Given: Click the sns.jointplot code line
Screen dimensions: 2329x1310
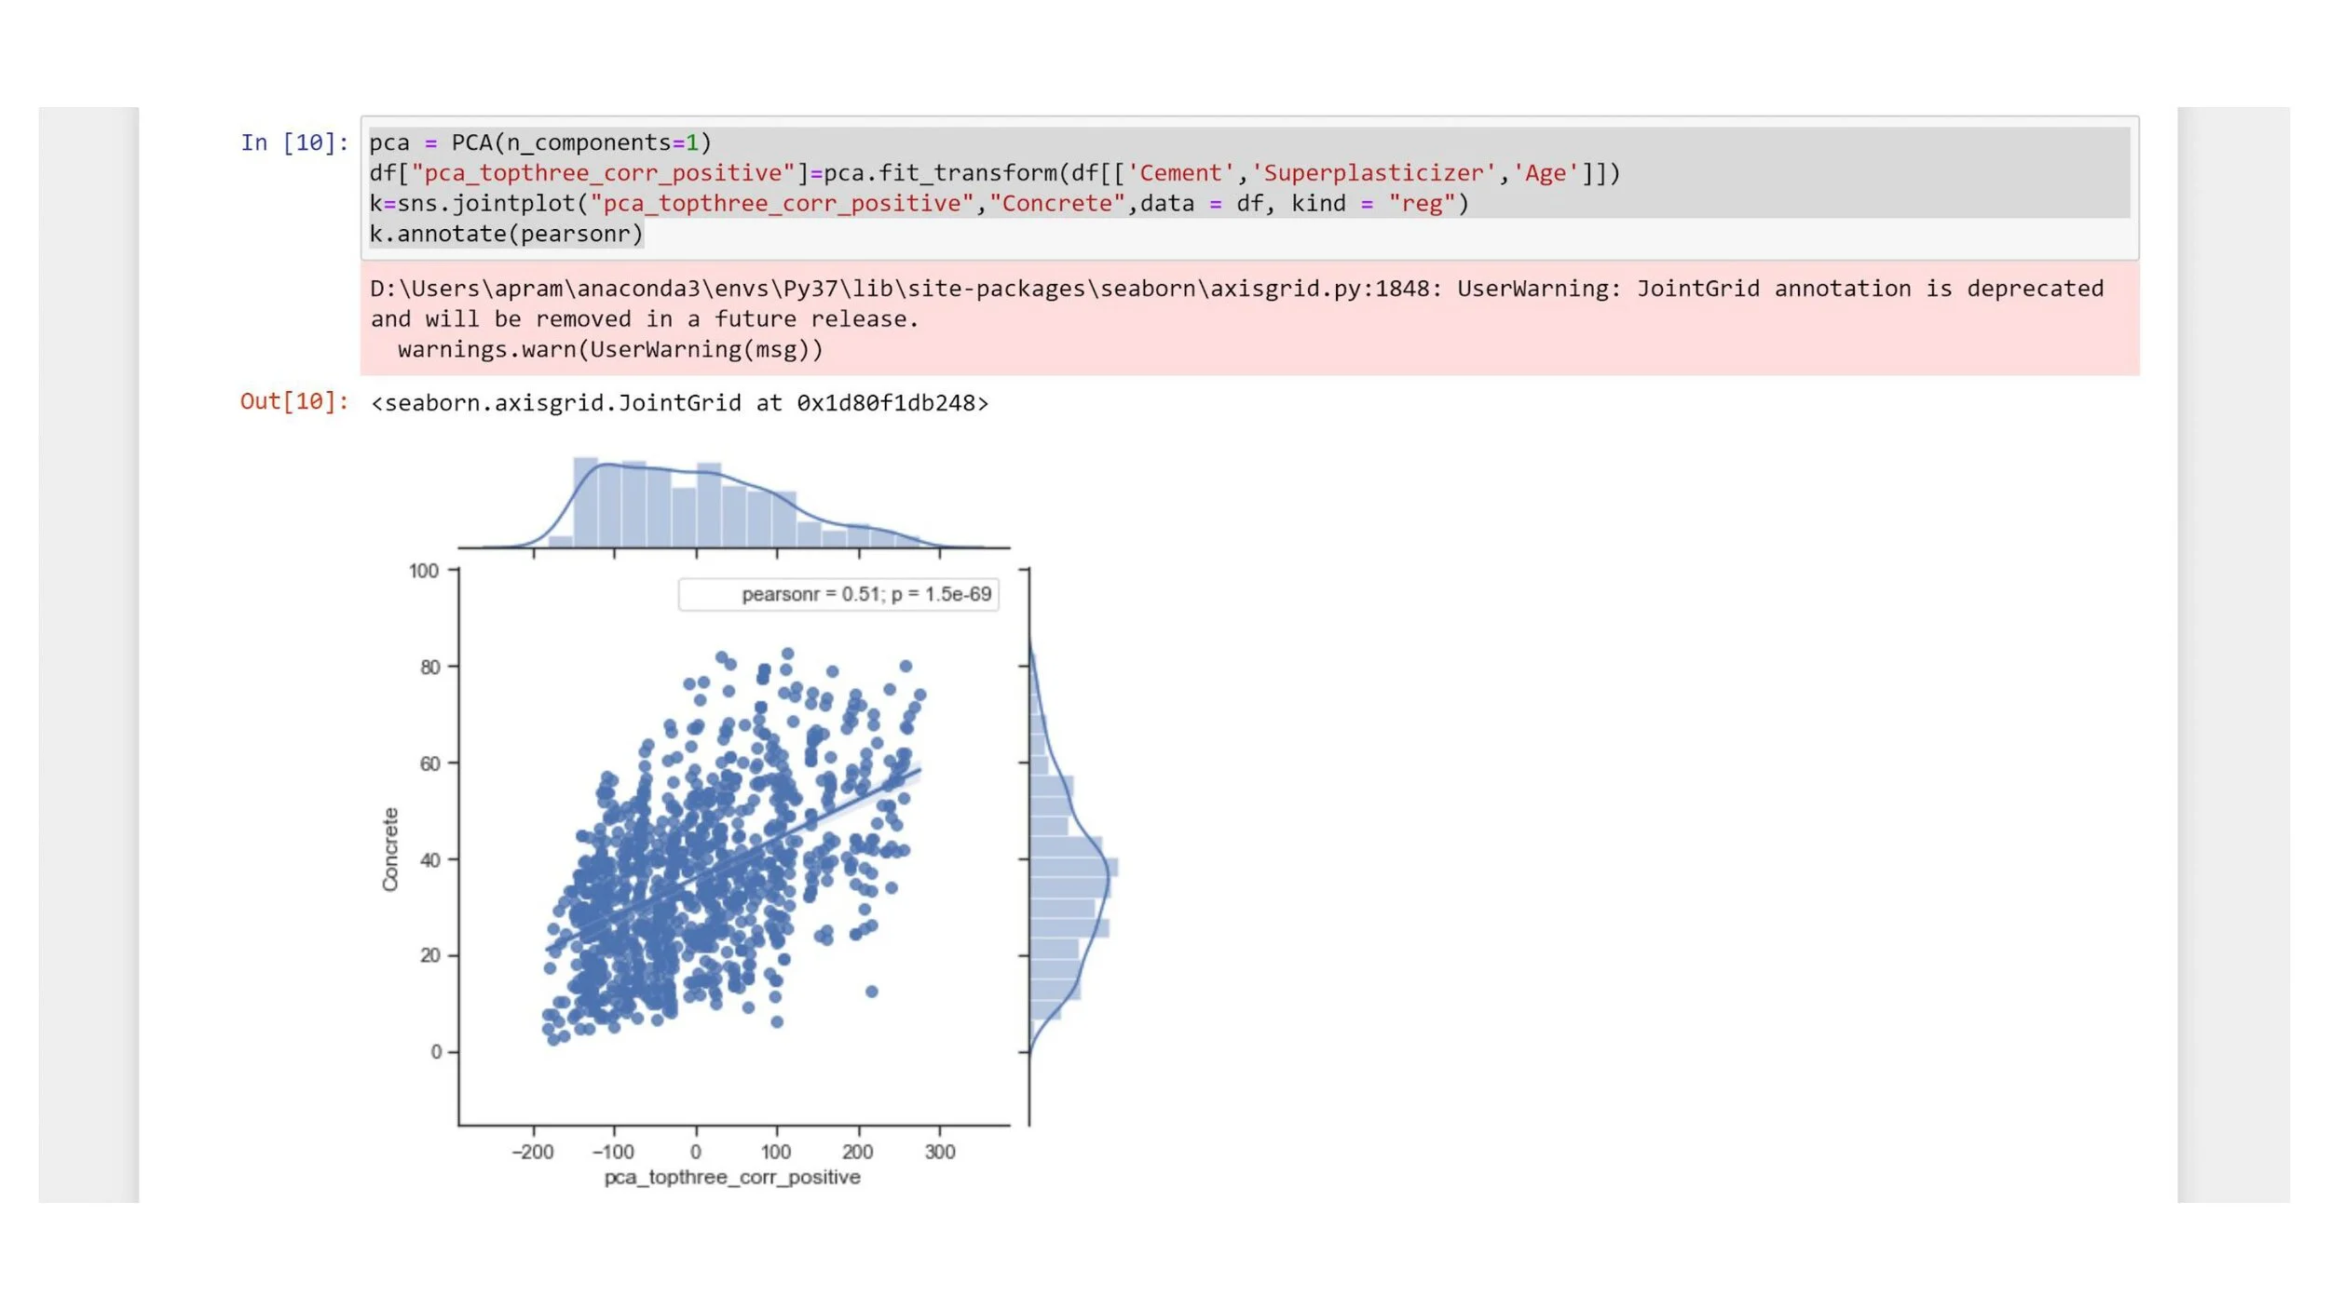Looking at the screenshot, I should coord(918,204).
